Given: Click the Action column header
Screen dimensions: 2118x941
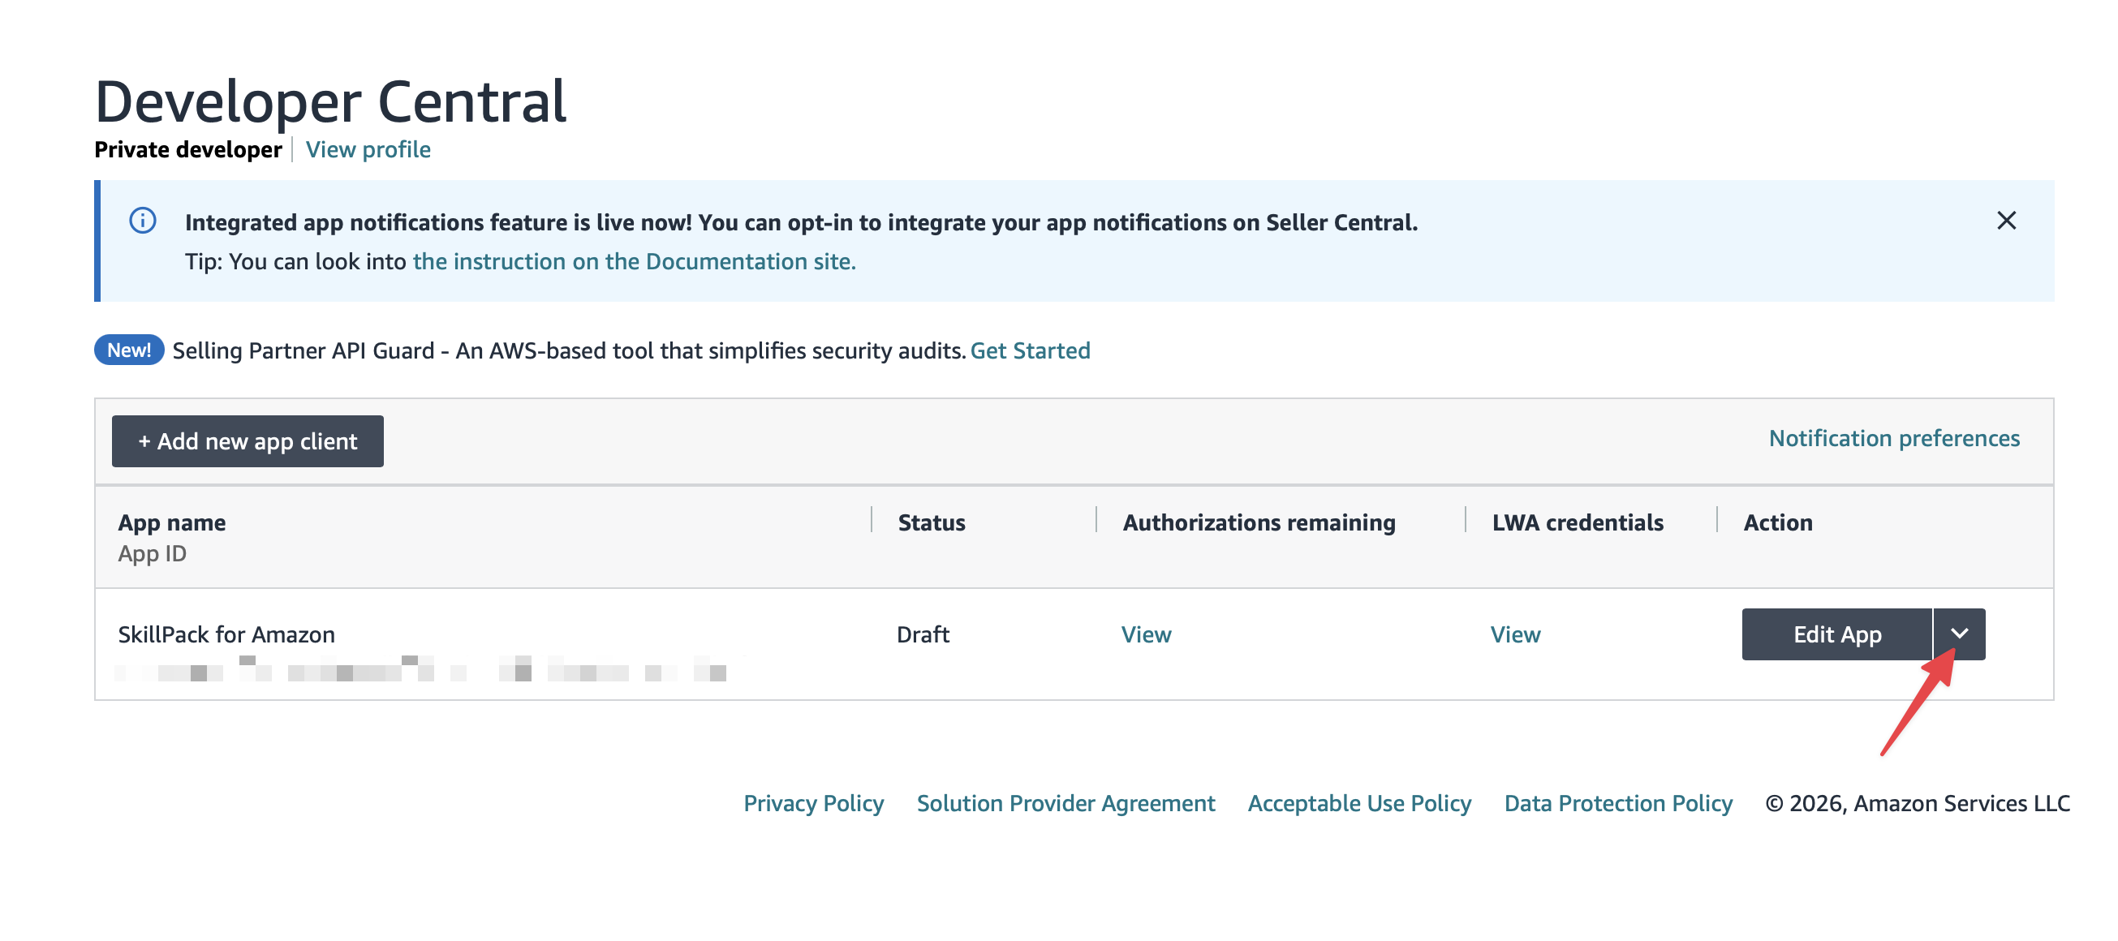Looking at the screenshot, I should 1778,522.
